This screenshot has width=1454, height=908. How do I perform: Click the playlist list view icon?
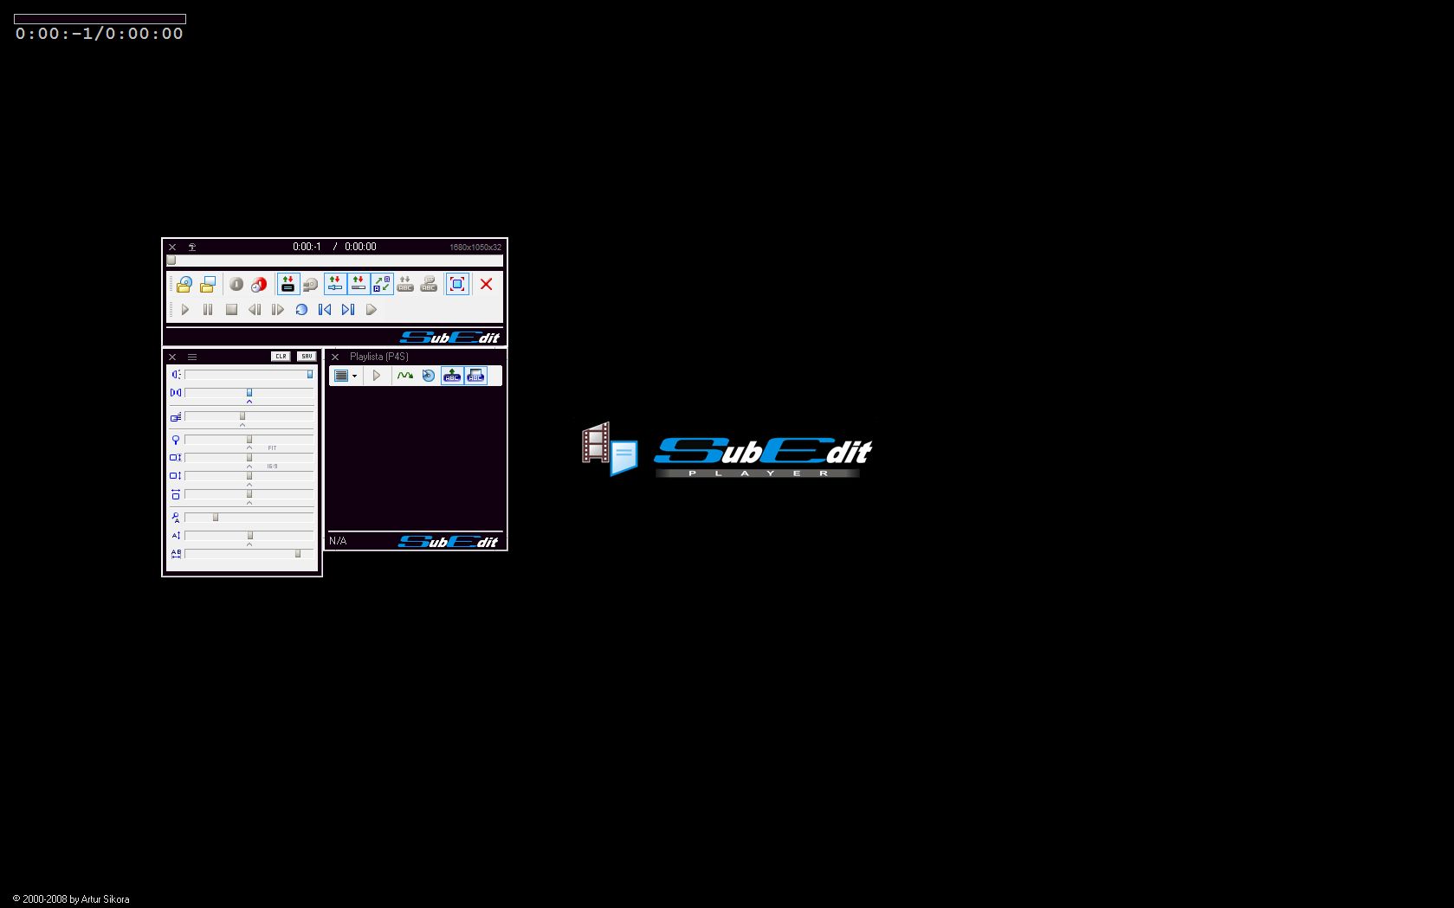click(341, 376)
